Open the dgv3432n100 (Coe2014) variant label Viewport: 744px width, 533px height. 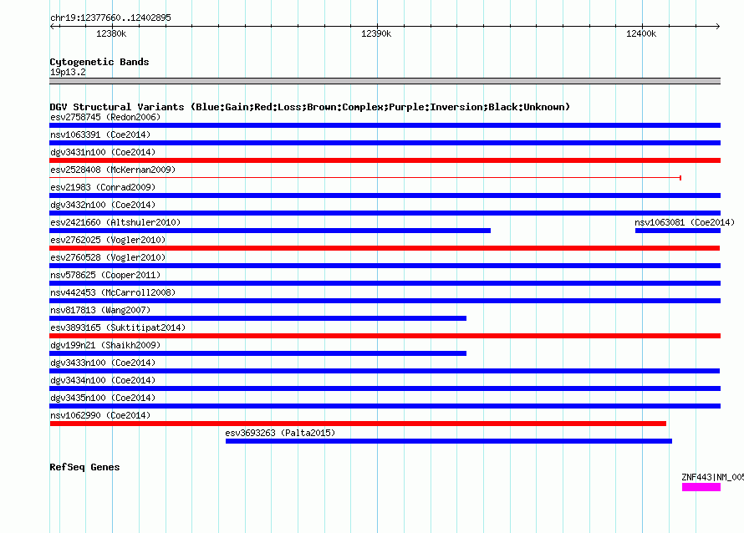[x=103, y=205]
